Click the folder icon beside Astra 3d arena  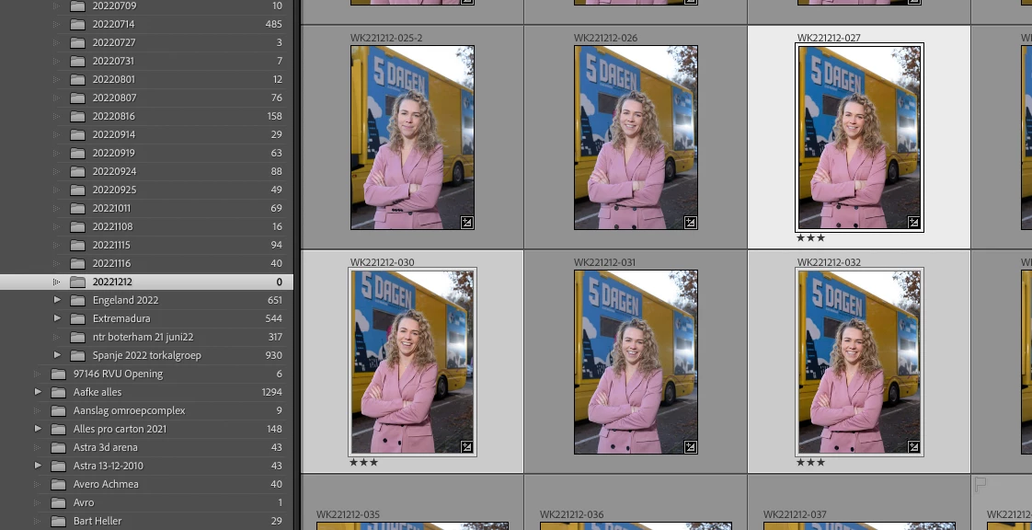tap(59, 448)
